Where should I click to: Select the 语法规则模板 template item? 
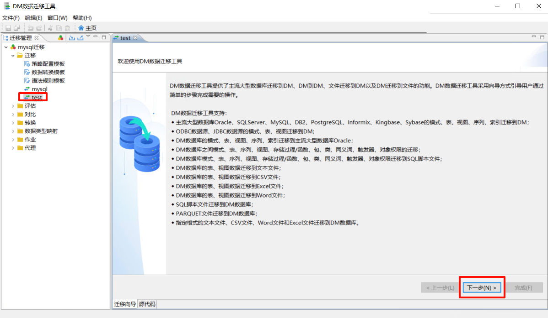pos(48,81)
